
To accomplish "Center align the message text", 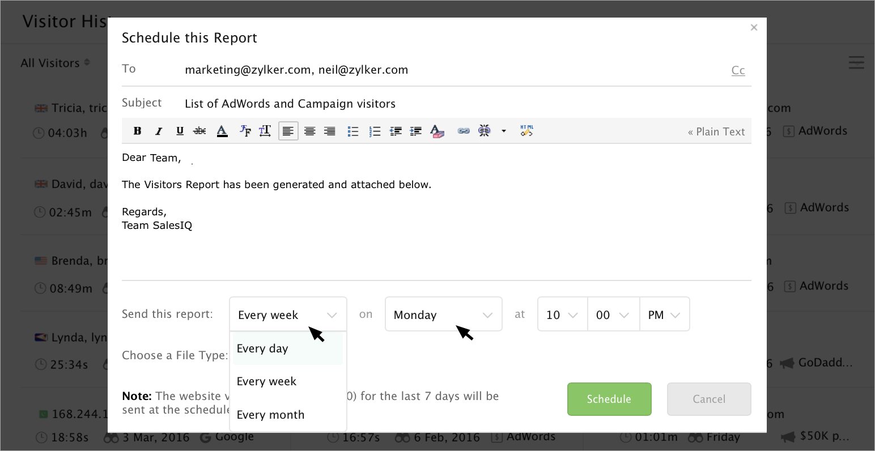I will click(x=309, y=131).
